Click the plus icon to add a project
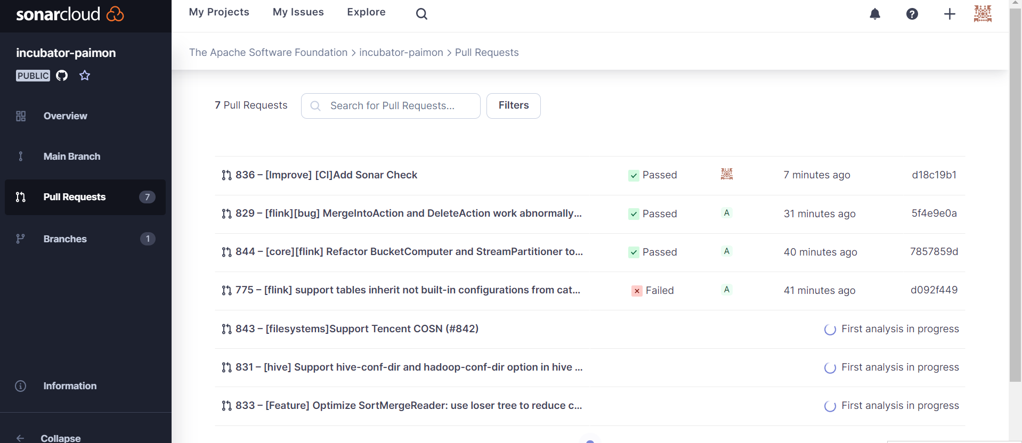The image size is (1022, 443). (x=950, y=14)
